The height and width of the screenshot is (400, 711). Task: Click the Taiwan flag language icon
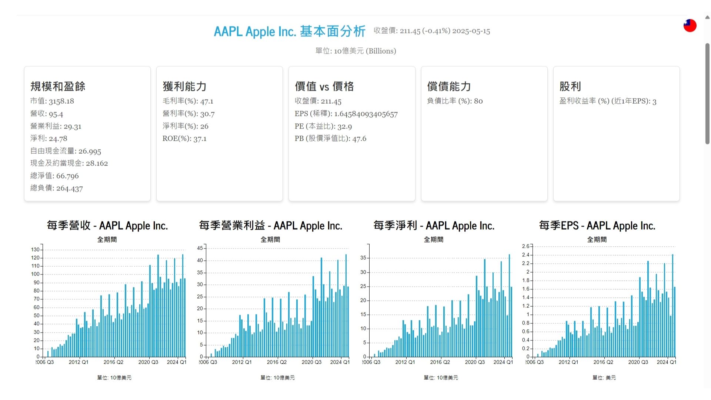[x=690, y=26]
